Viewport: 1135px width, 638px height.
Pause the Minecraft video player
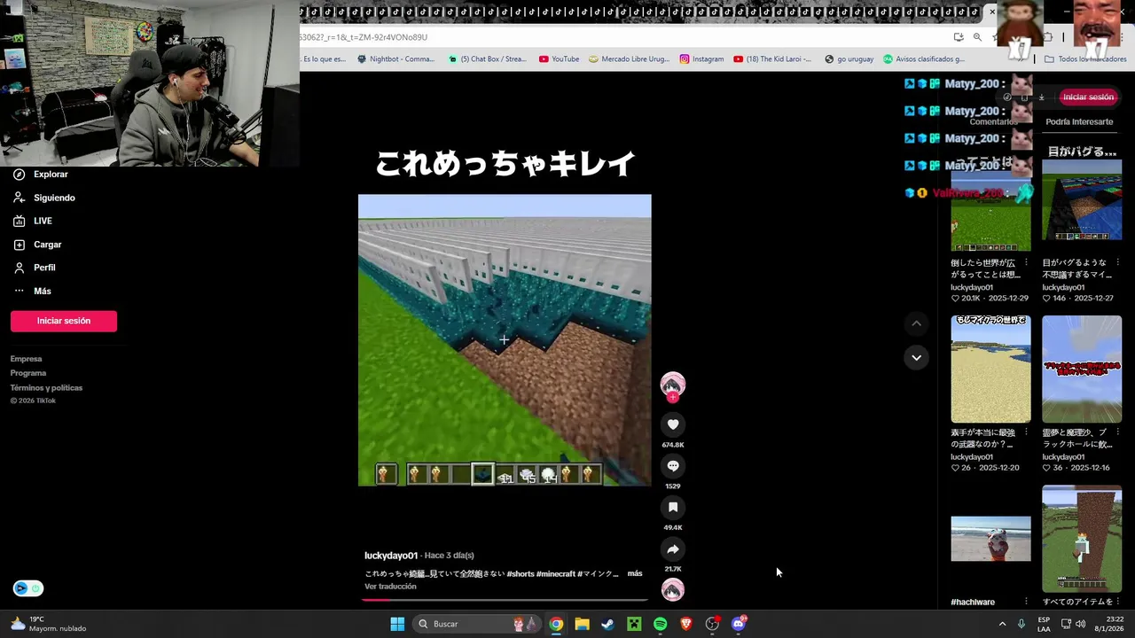tap(505, 340)
